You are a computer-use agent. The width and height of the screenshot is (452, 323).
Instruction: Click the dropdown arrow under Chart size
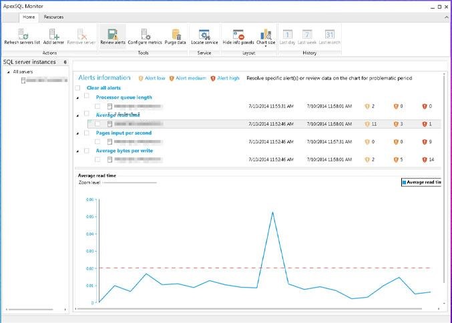pyautogui.click(x=266, y=46)
